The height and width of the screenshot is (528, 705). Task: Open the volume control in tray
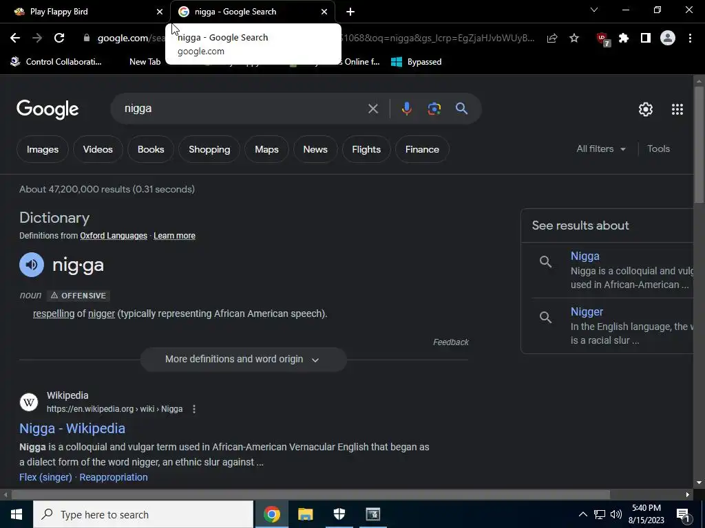pos(616,514)
